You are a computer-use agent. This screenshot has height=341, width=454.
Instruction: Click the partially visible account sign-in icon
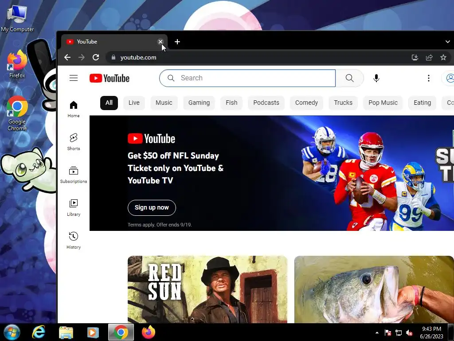click(x=450, y=78)
